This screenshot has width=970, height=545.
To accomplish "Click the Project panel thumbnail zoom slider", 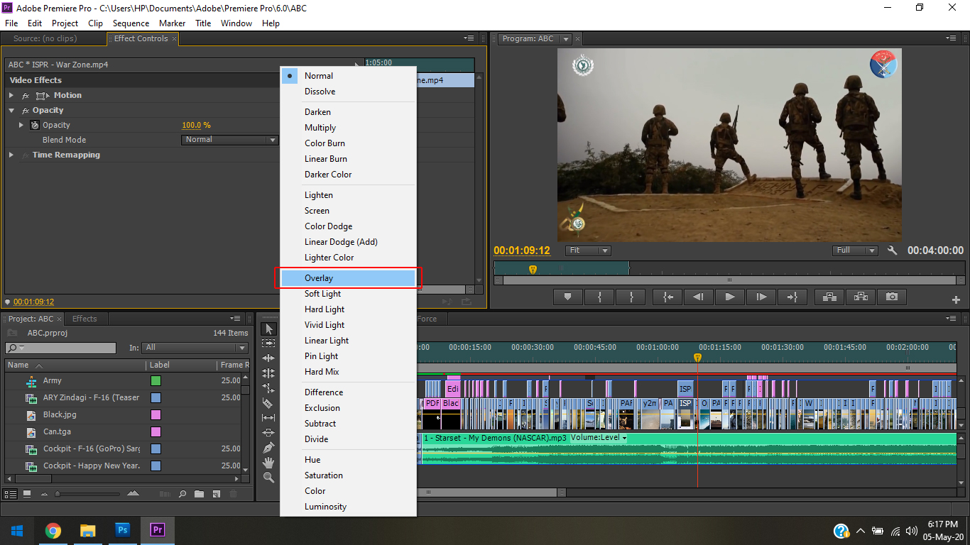I will (x=87, y=493).
